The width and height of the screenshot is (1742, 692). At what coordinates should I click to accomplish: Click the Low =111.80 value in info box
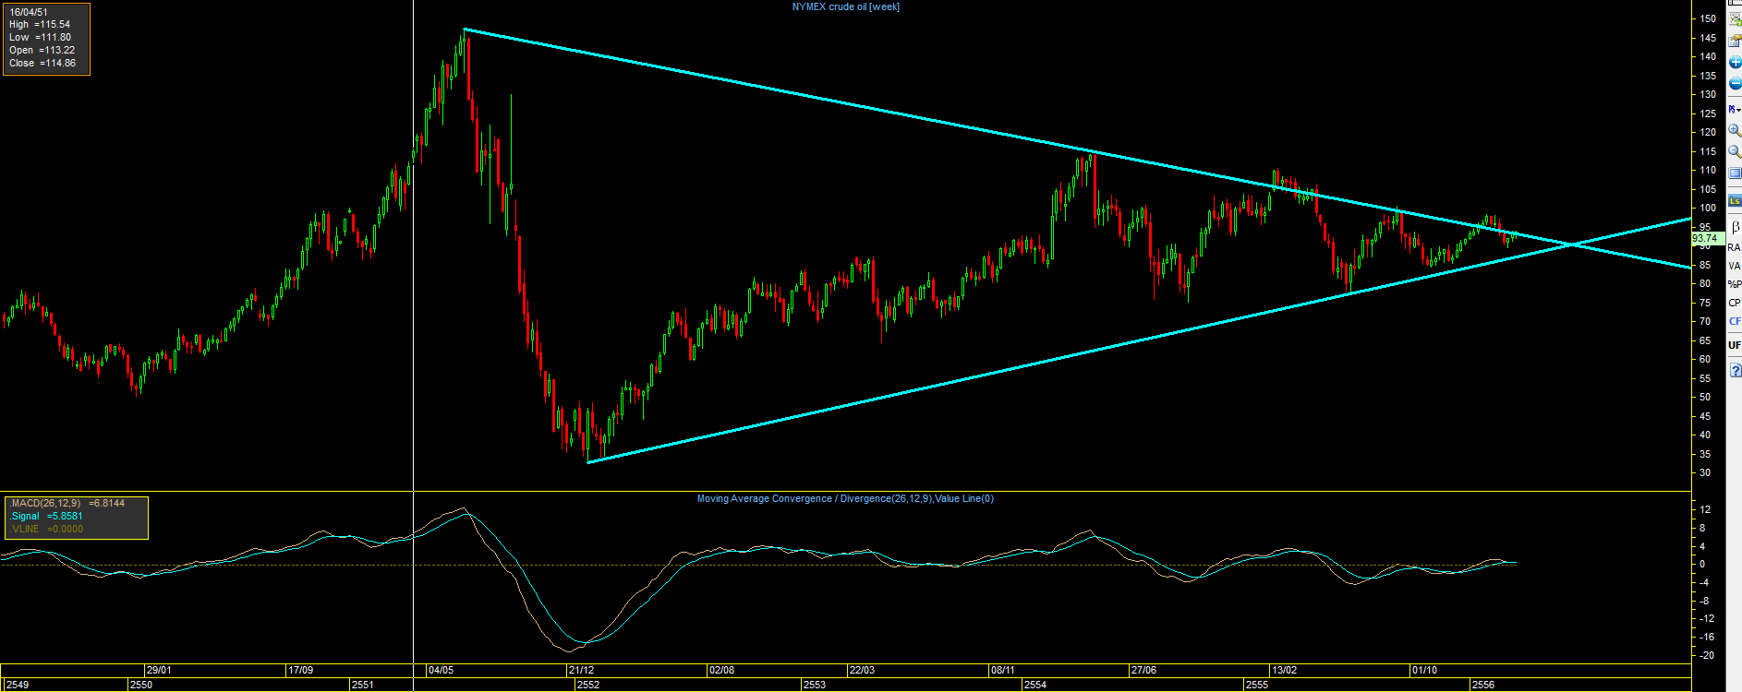(40, 38)
